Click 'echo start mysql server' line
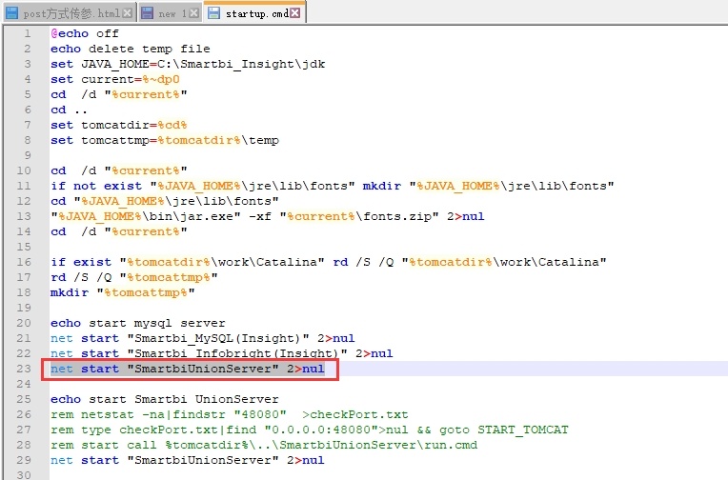728x480 pixels. coord(137,323)
